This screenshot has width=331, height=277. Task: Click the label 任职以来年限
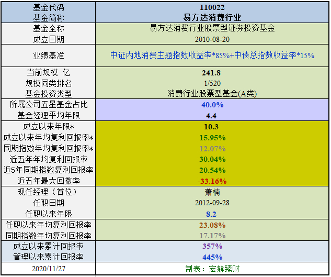(49, 214)
